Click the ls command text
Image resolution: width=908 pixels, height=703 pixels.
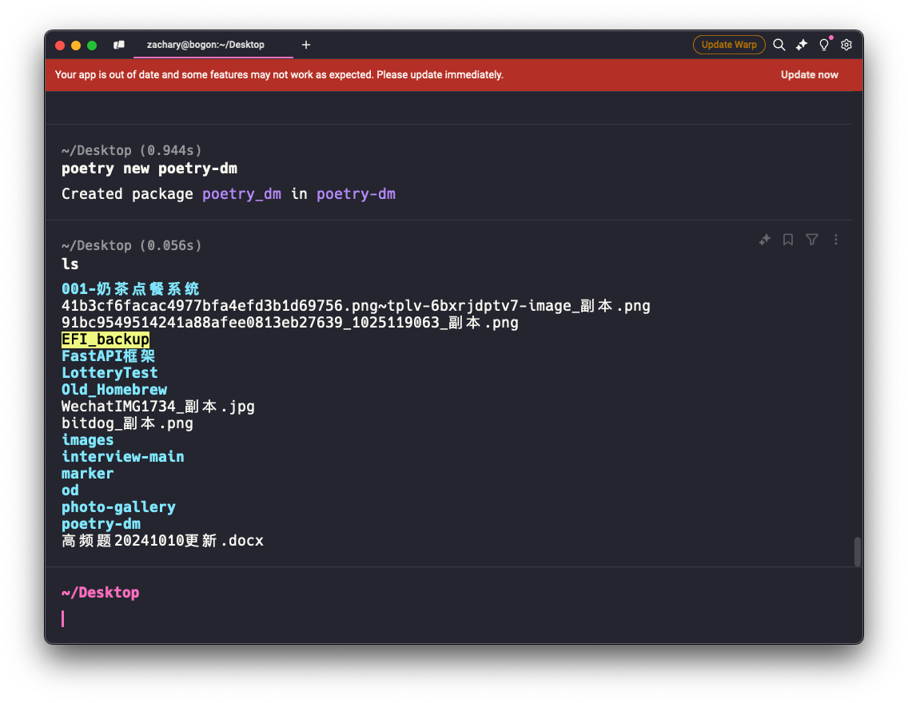click(x=70, y=264)
